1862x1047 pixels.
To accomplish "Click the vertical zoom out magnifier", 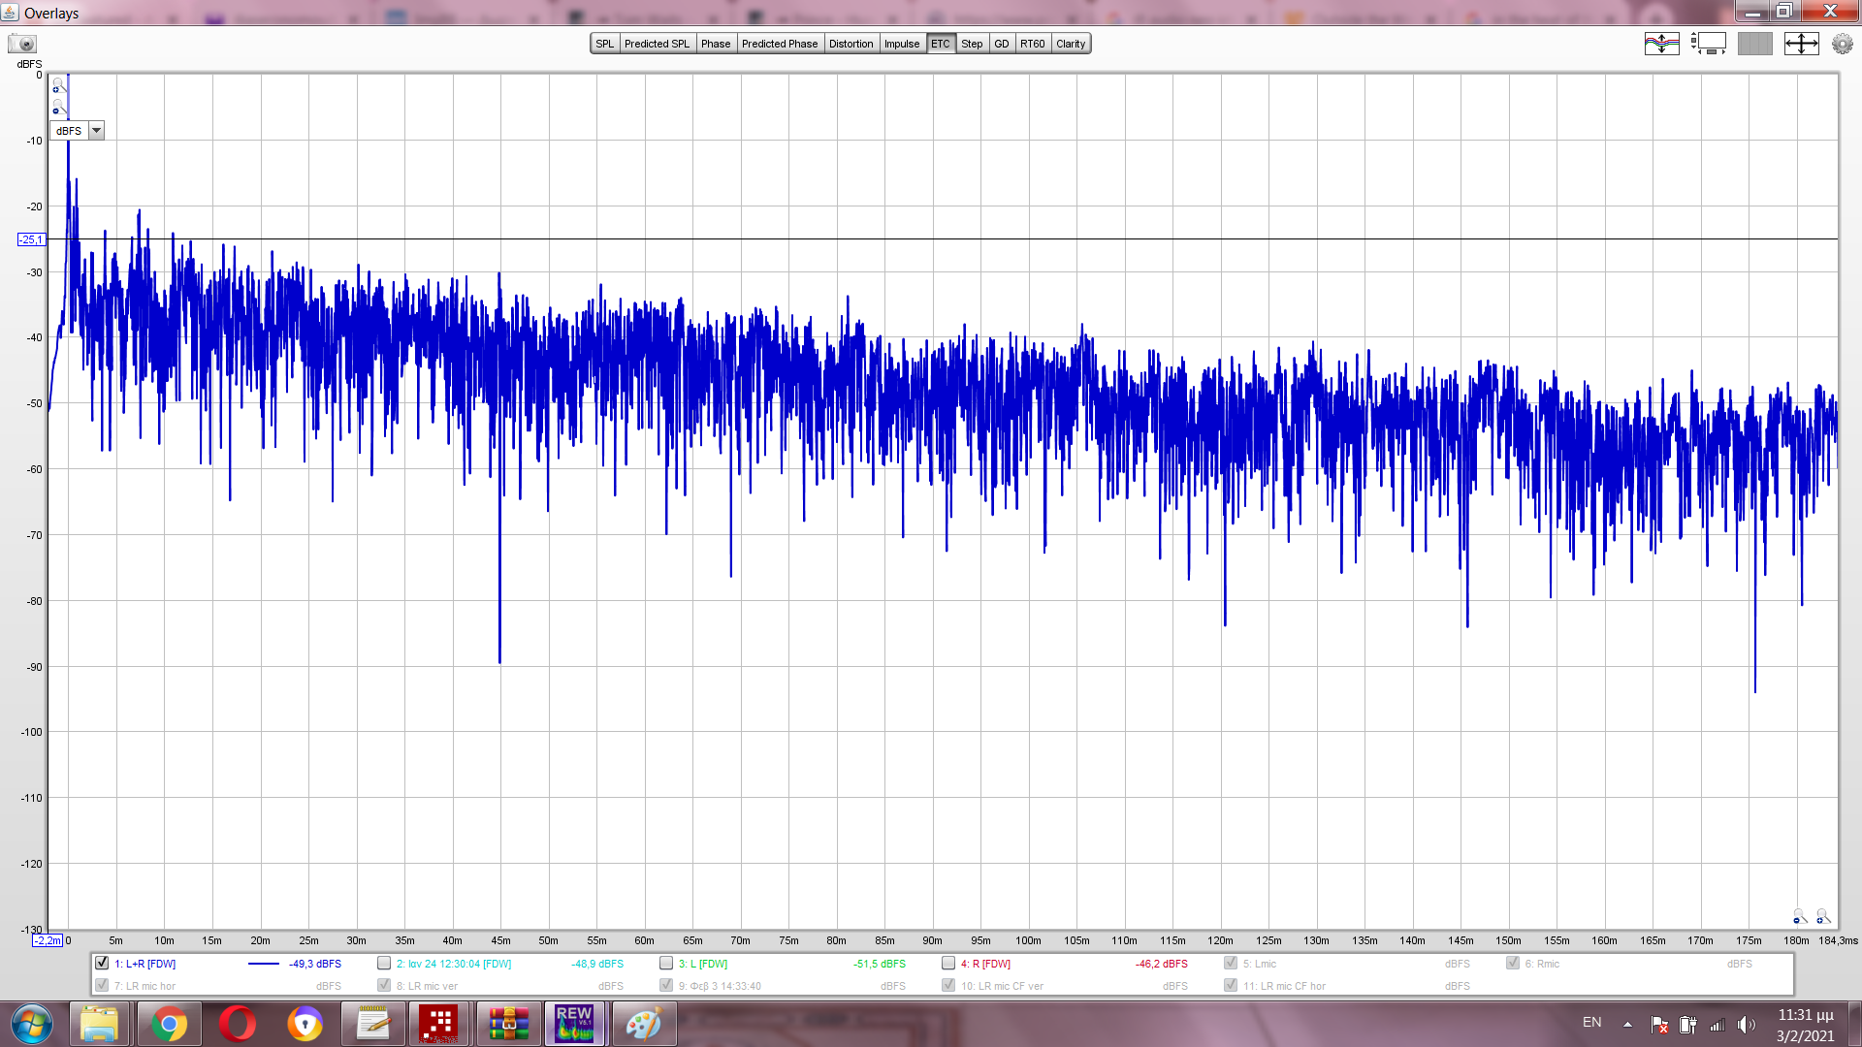I will point(57,108).
